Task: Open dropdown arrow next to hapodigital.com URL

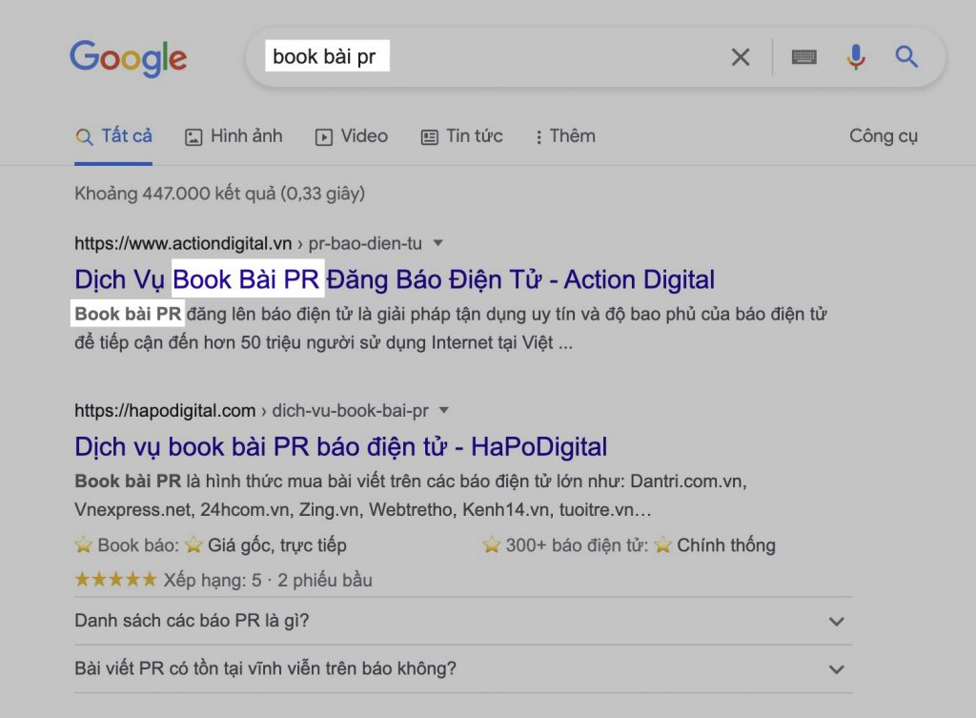Action: click(x=444, y=410)
